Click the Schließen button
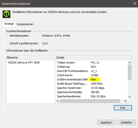 pyautogui.click(x=127, y=122)
